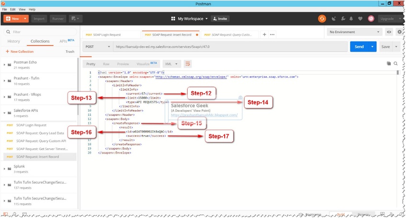407x219 pixels.
Task: Click the New request button
Action: point(13,19)
